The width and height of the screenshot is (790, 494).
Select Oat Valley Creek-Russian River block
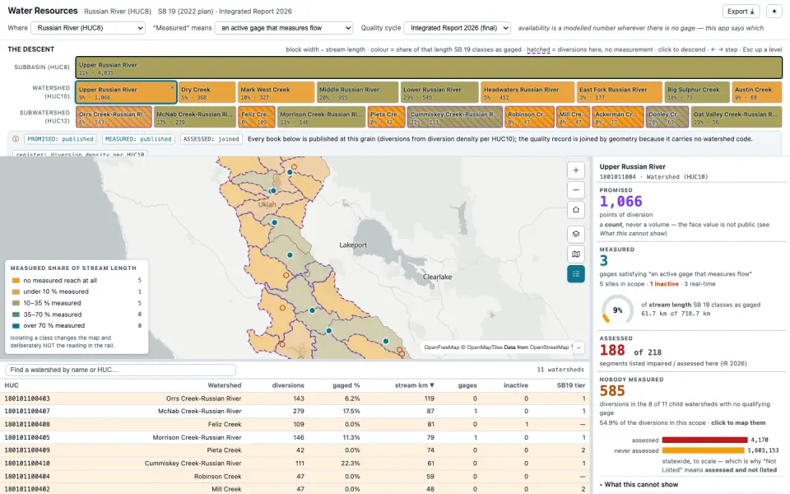tap(737, 117)
